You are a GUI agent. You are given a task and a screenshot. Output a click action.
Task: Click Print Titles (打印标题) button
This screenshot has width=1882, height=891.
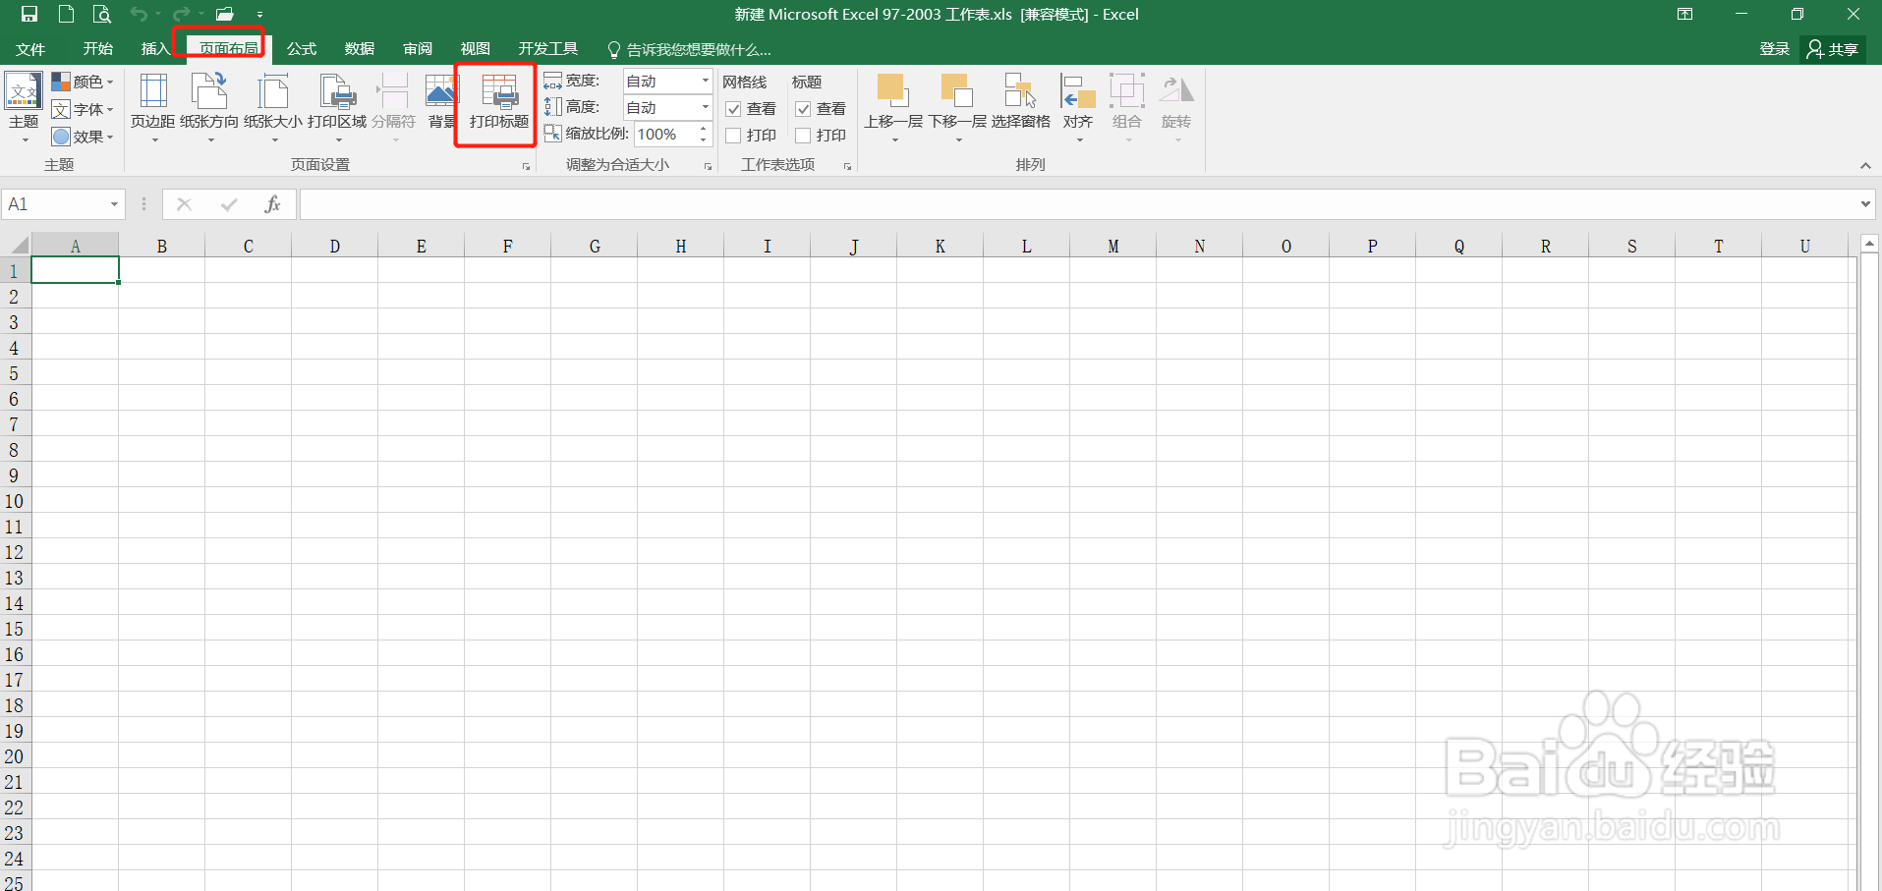coord(499,102)
